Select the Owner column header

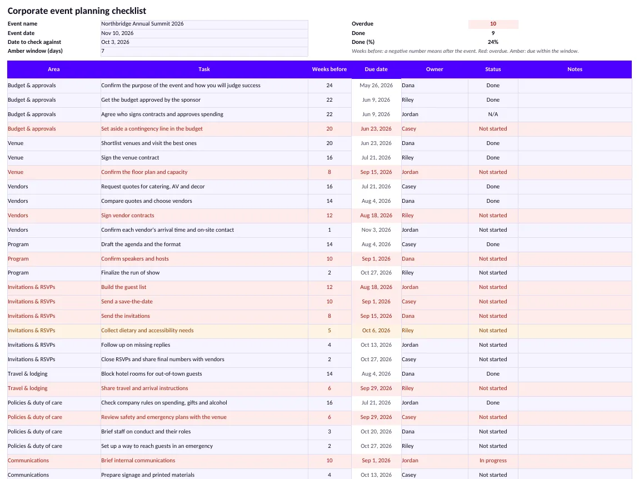(x=435, y=69)
